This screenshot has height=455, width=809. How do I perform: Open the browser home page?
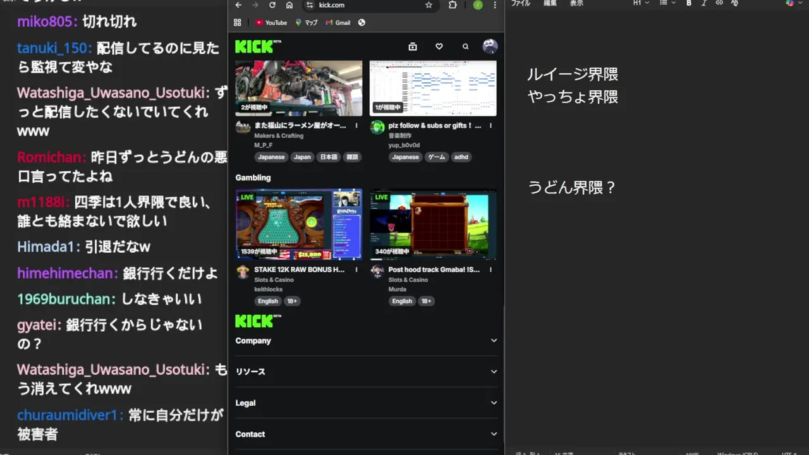coord(289,5)
